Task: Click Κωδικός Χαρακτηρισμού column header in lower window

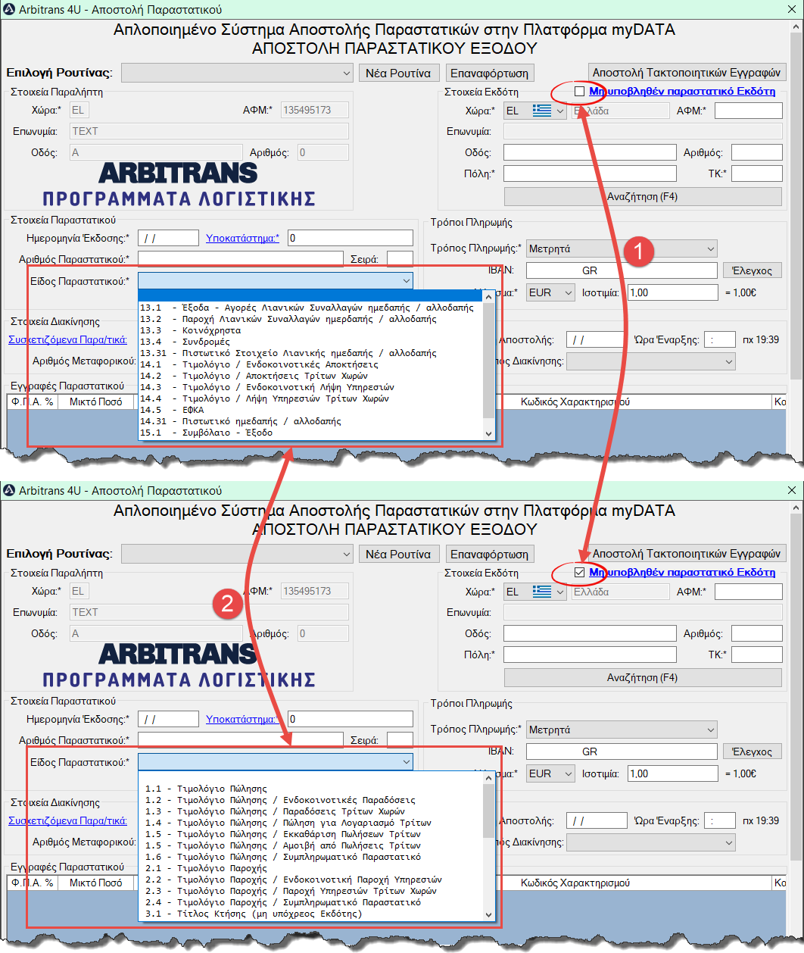Action: tap(575, 883)
